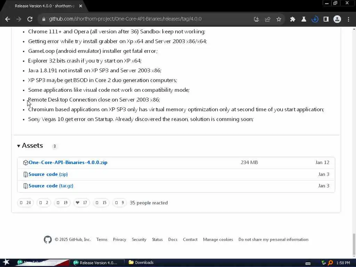Click the keyboard icon in system tray
Viewport: 356px width, 267px height.
click(x=308, y=263)
